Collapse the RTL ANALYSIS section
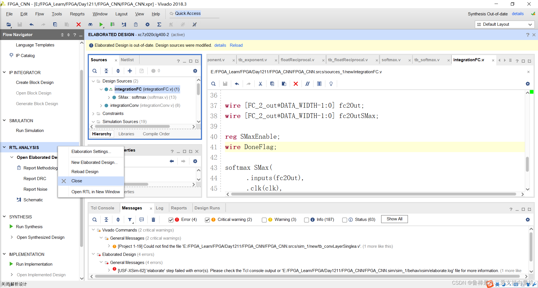This screenshot has width=538, height=288. point(4,147)
